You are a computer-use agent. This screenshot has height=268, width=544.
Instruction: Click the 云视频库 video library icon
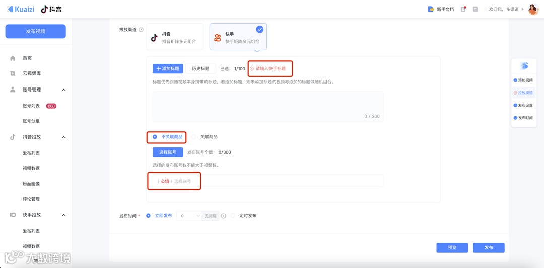13,73
